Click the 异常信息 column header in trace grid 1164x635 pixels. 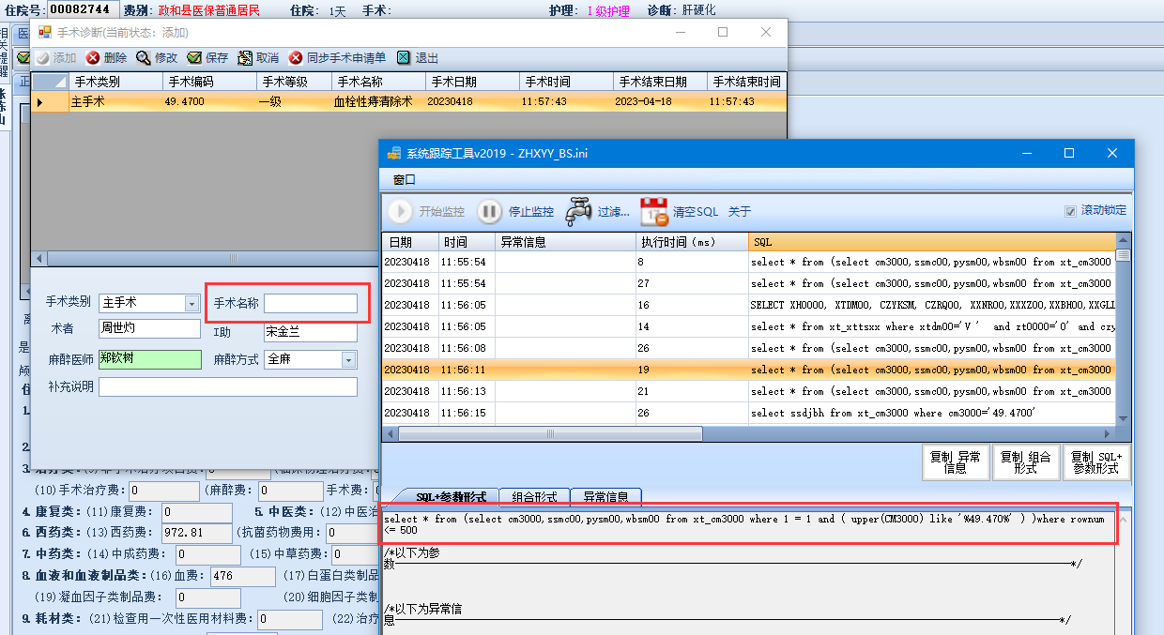(x=565, y=242)
